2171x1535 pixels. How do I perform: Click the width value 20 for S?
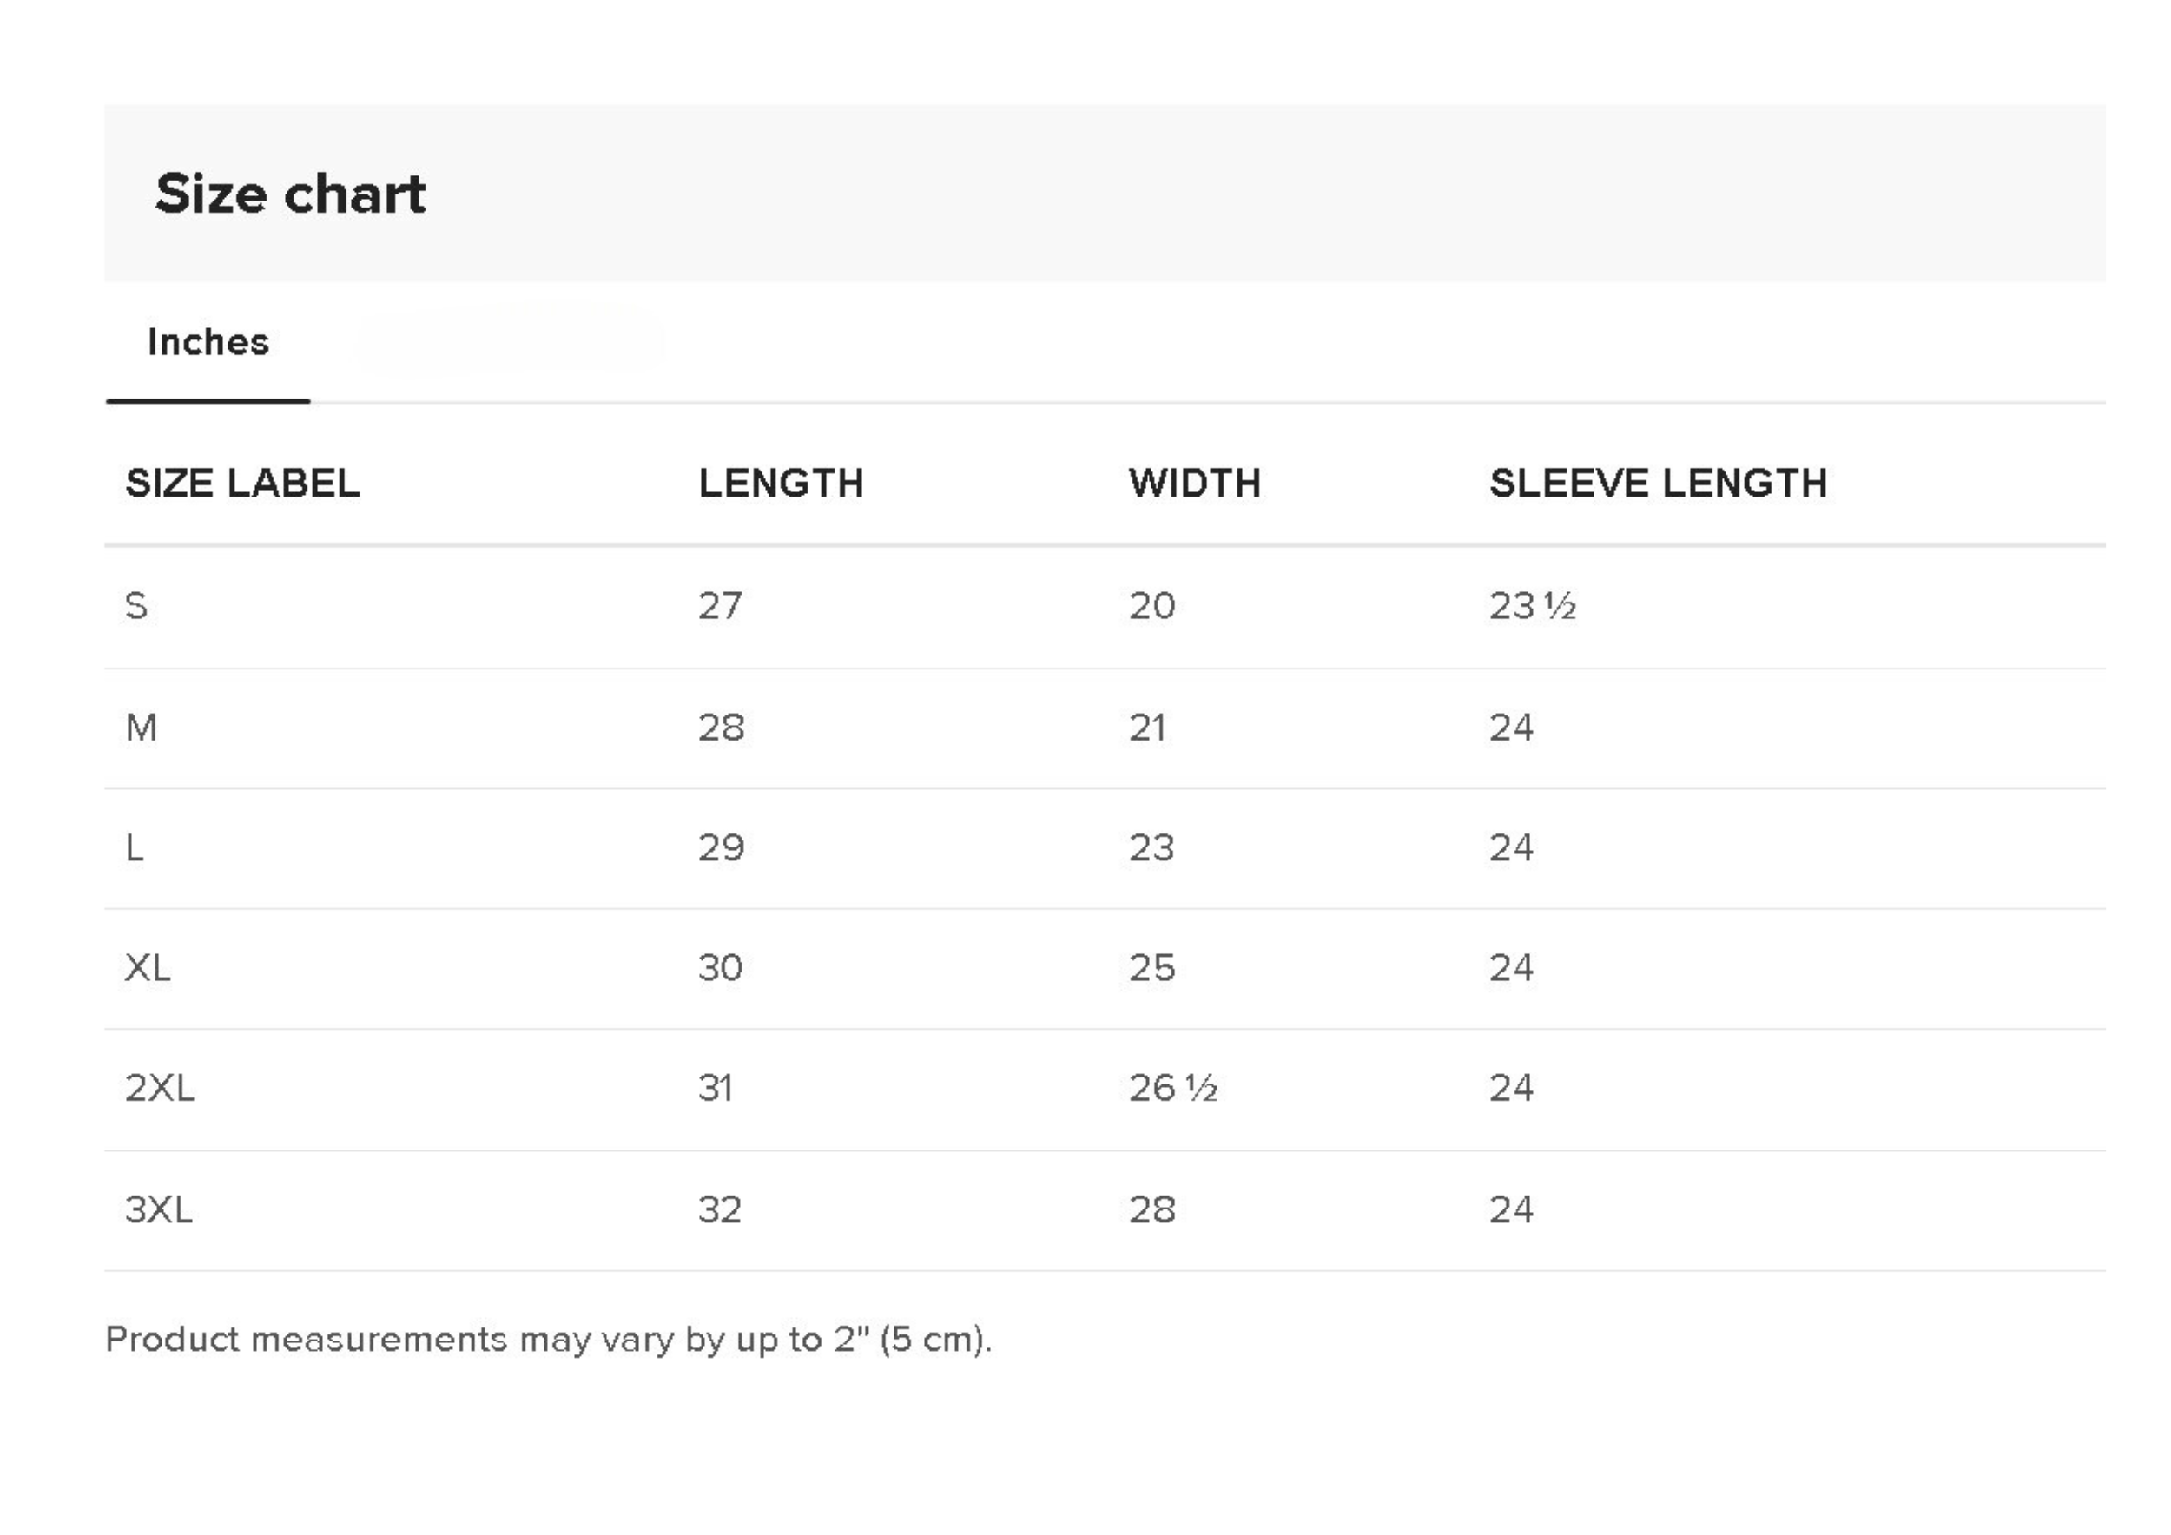point(1151,606)
